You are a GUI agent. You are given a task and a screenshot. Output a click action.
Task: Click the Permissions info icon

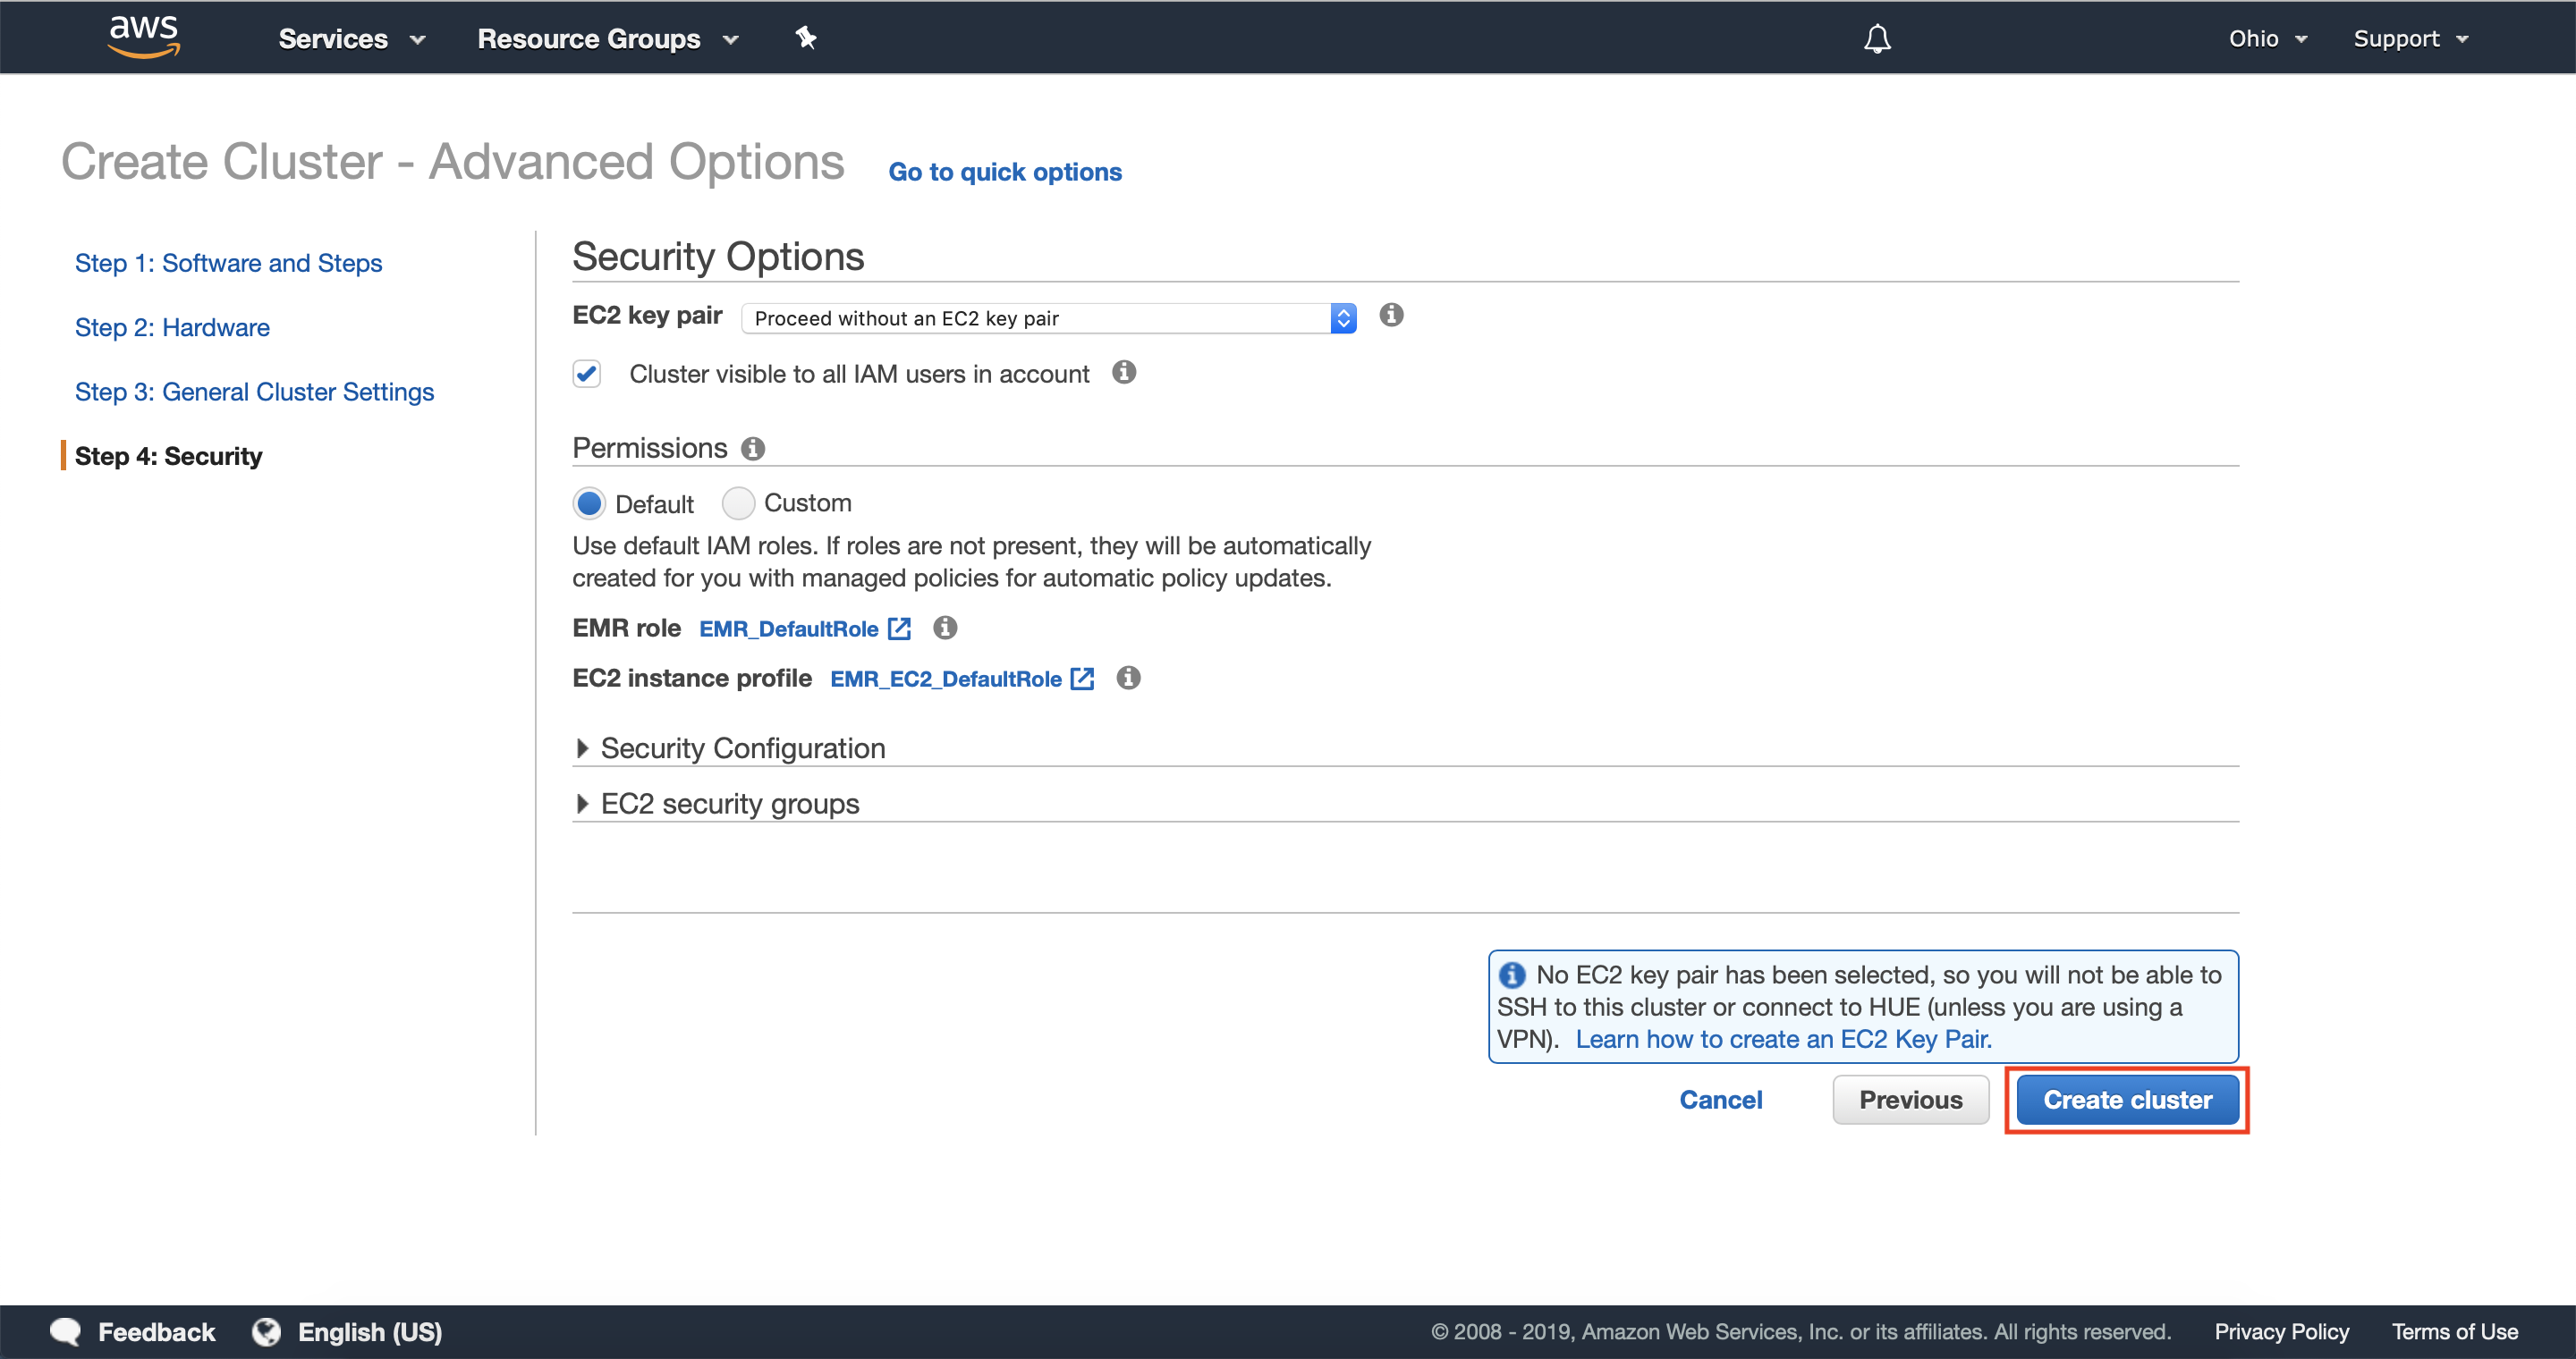(x=753, y=449)
